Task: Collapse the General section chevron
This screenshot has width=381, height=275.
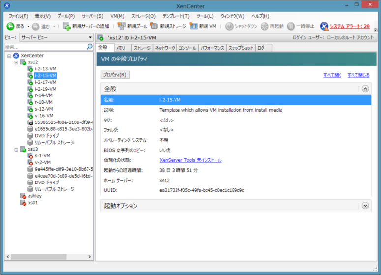Action: (x=365, y=89)
